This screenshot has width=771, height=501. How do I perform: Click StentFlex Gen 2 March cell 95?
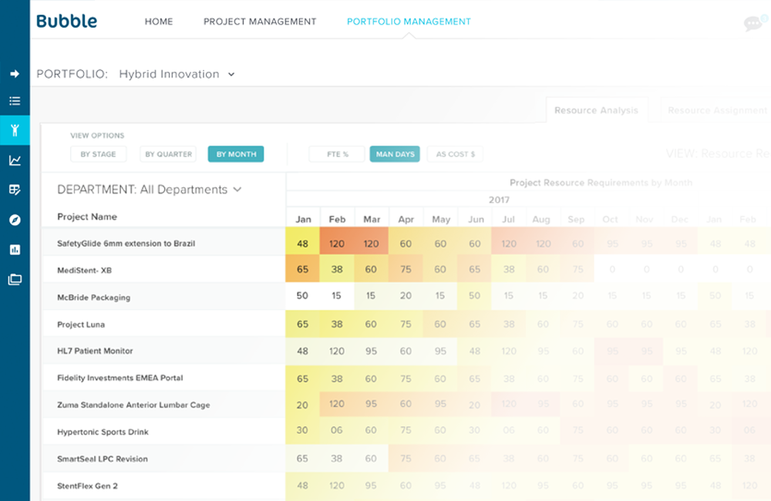click(x=372, y=486)
